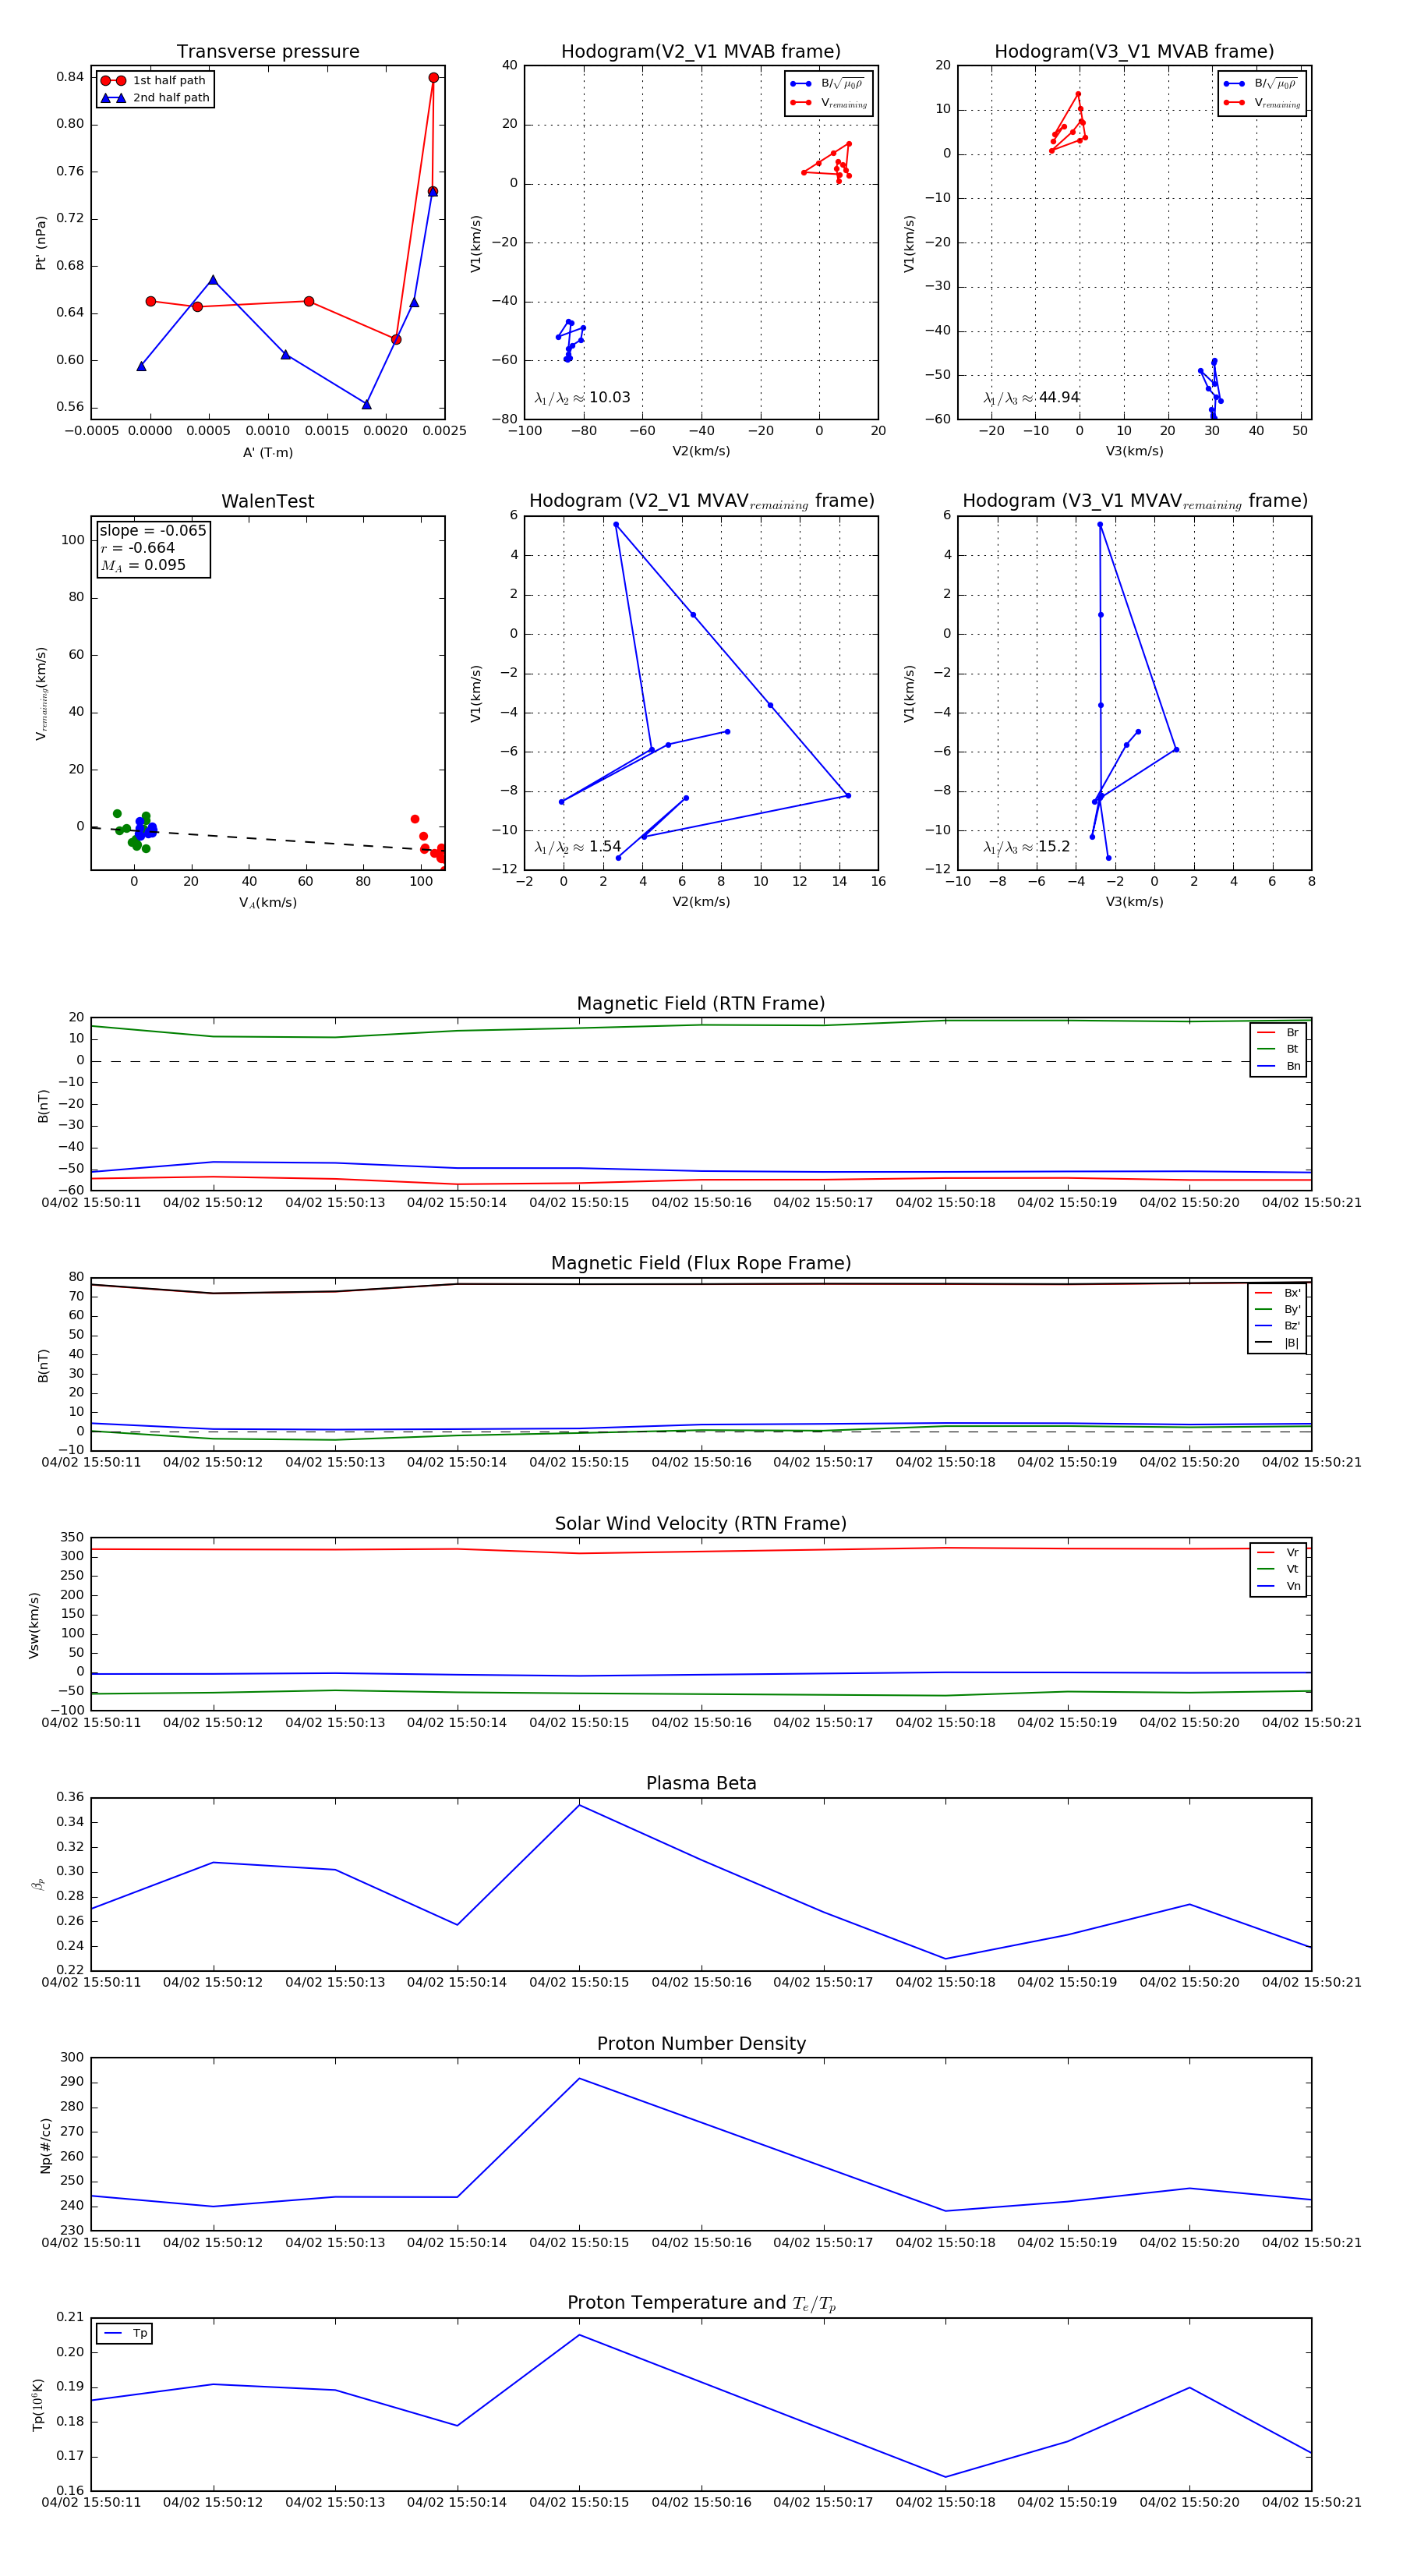Image resolution: width=1403 pixels, height=2573 pixels.
Task: Click the topmost red point in Transverse pressure
Action: 433,77
